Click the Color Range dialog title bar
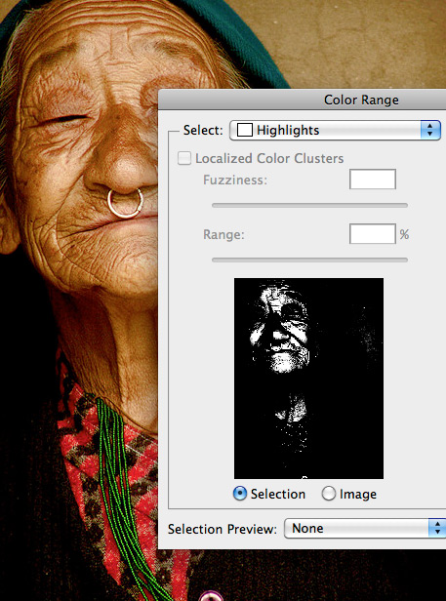The height and width of the screenshot is (601, 446). click(303, 100)
